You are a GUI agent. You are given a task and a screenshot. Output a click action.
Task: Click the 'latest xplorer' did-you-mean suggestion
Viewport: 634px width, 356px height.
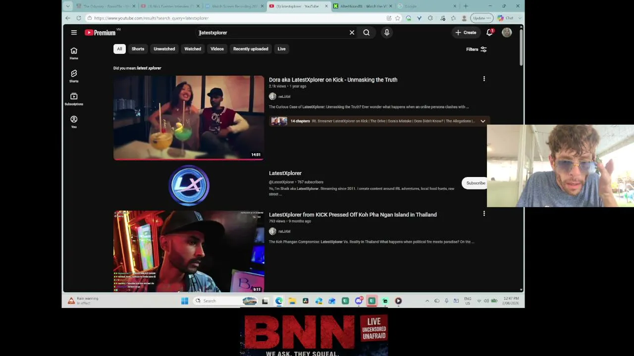(x=149, y=68)
